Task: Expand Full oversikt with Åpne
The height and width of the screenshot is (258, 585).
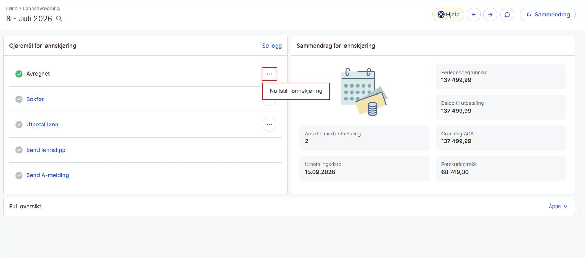Action: click(x=558, y=206)
